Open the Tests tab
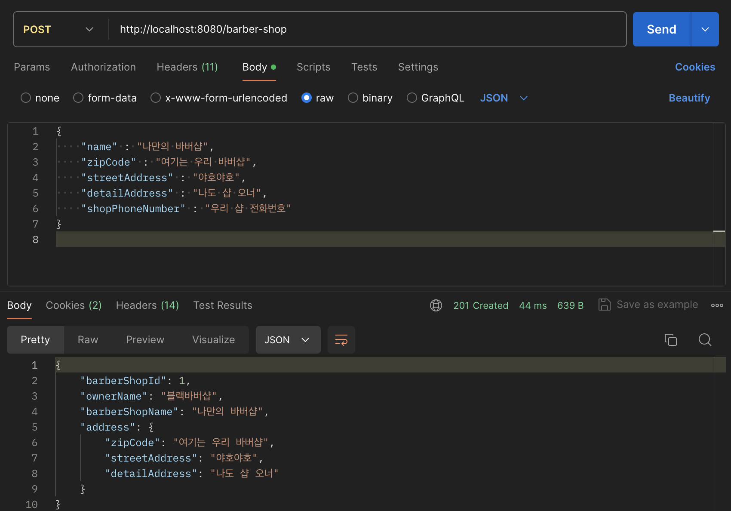 coord(364,67)
